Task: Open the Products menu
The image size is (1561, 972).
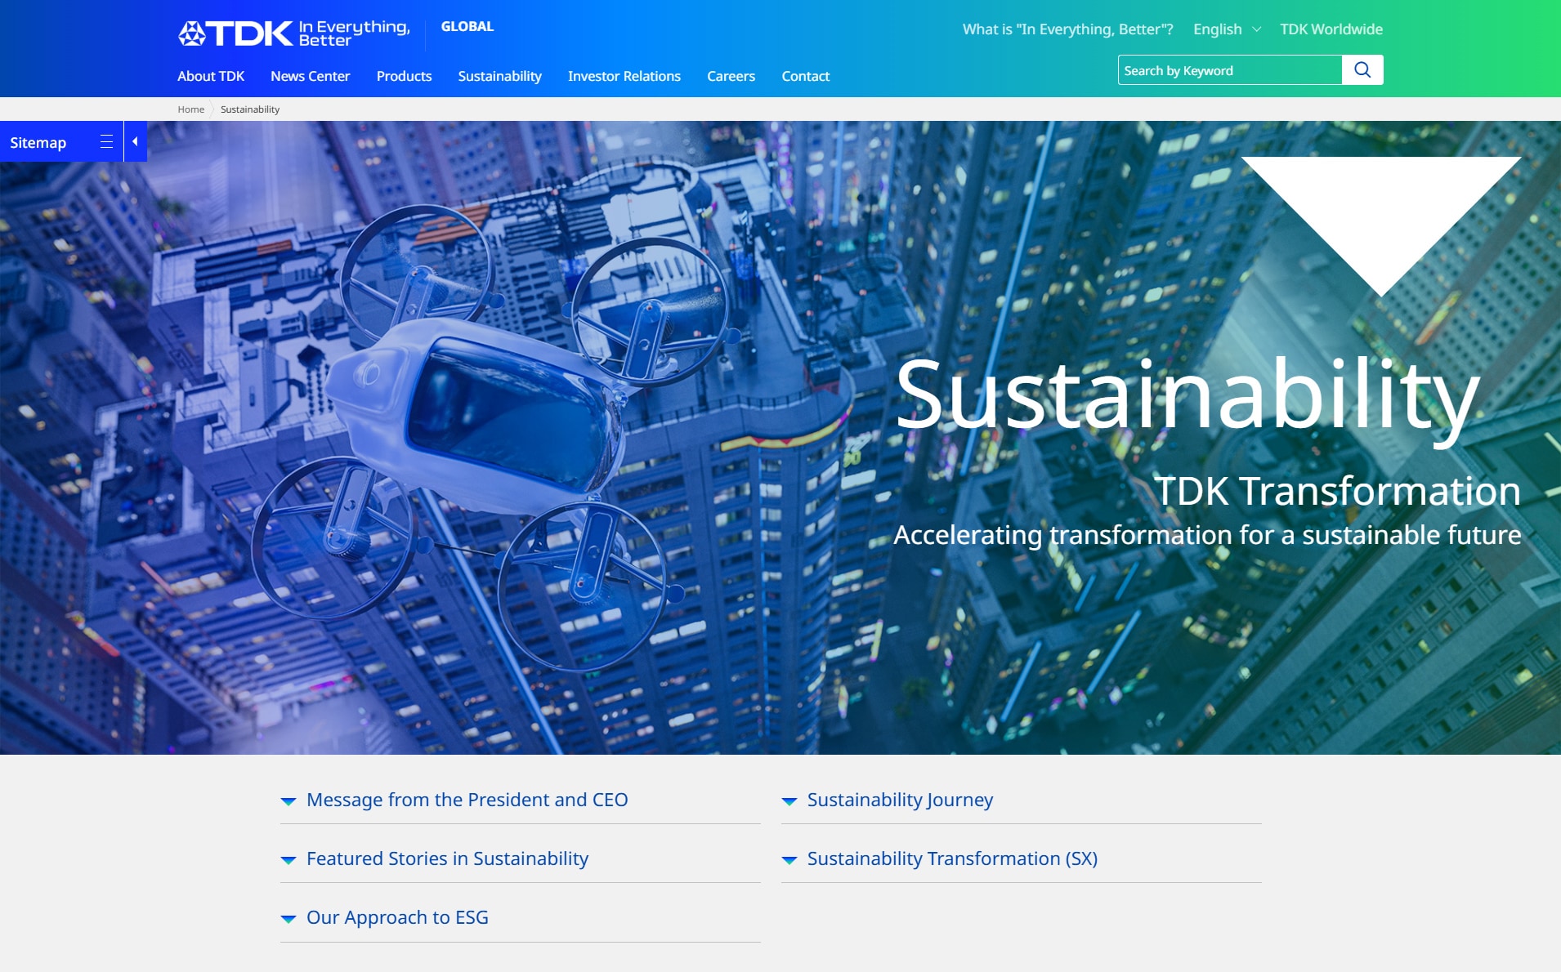Action: (x=405, y=76)
